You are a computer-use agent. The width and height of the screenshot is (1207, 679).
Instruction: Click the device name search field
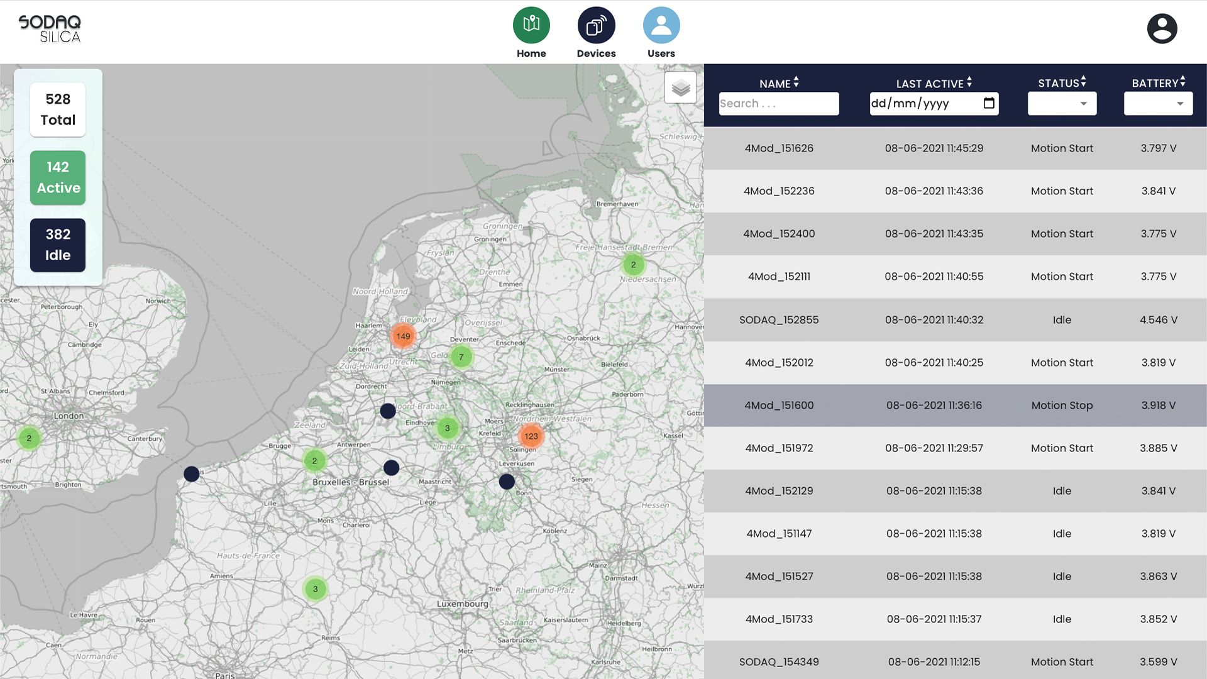pyautogui.click(x=778, y=104)
